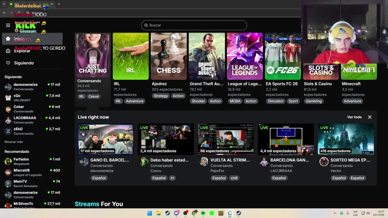The image size is (388, 218).
Task: Open File Explorer from taskbar
Action: coord(159,213)
